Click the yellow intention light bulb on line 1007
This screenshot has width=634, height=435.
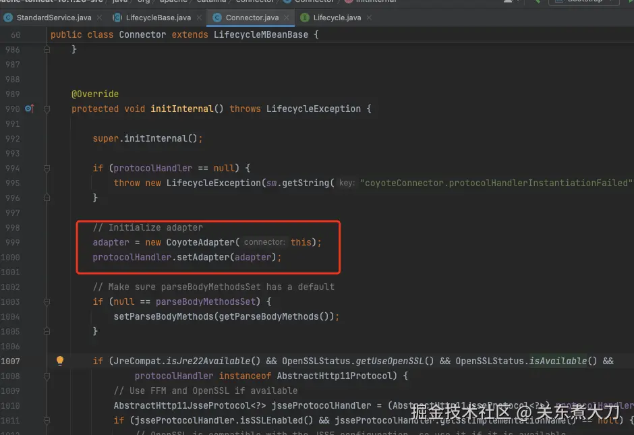tap(60, 361)
